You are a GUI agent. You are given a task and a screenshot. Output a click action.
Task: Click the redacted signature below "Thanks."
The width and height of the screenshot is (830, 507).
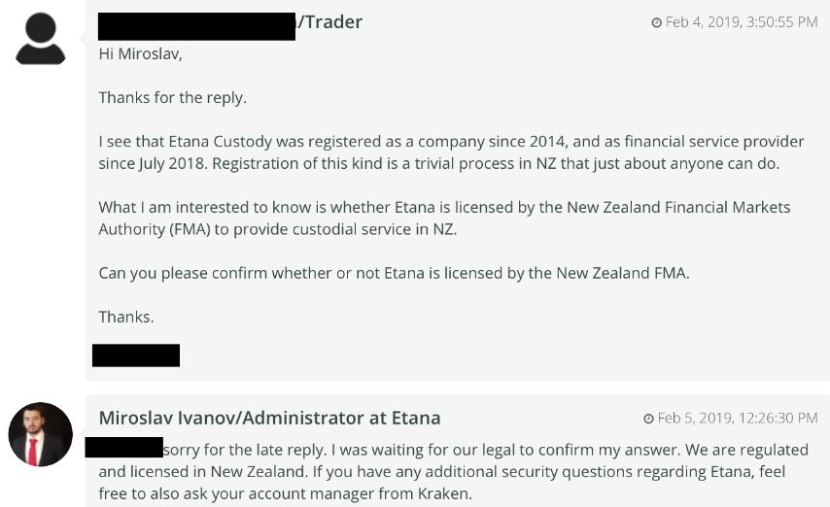point(135,355)
